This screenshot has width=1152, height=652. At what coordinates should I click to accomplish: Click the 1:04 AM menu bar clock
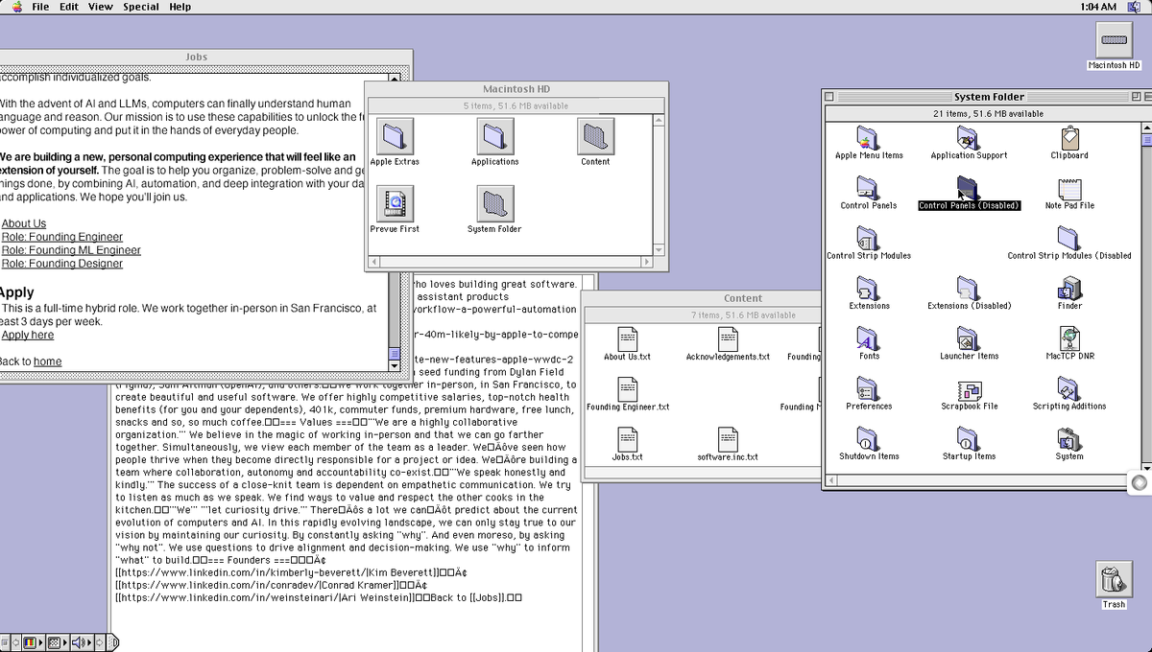pos(1098,7)
